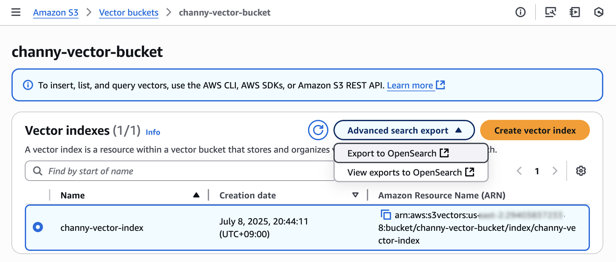Open the hamburger navigation menu
Viewport: 616px width, 262px height.
[x=16, y=12]
